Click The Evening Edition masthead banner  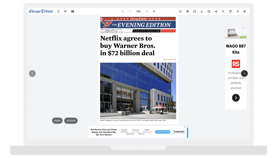coord(138,23)
